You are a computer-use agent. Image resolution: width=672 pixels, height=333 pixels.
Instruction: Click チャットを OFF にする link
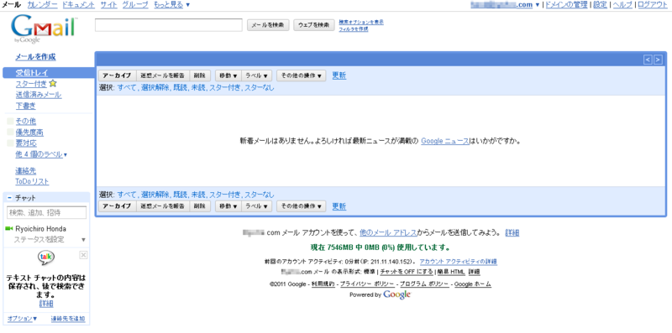pos(407,272)
